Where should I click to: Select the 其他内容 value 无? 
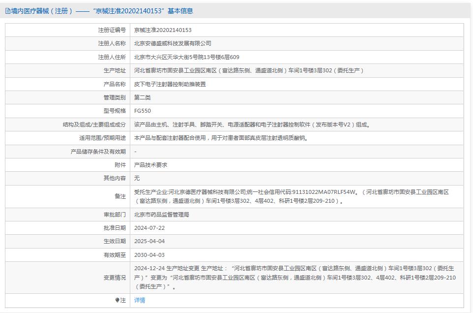[137, 178]
